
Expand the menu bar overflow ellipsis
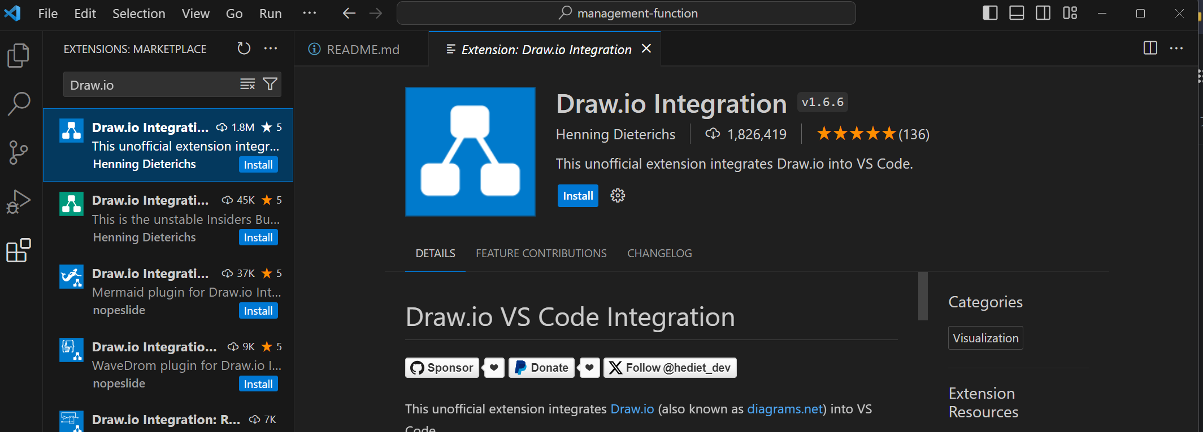pos(310,13)
